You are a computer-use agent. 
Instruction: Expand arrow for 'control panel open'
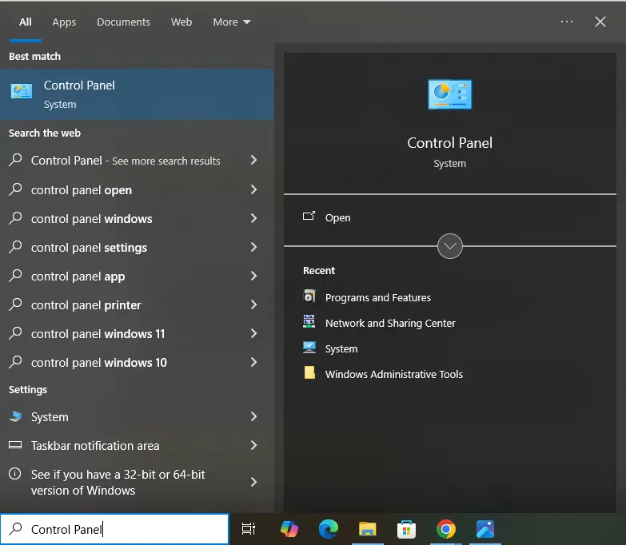pos(253,189)
